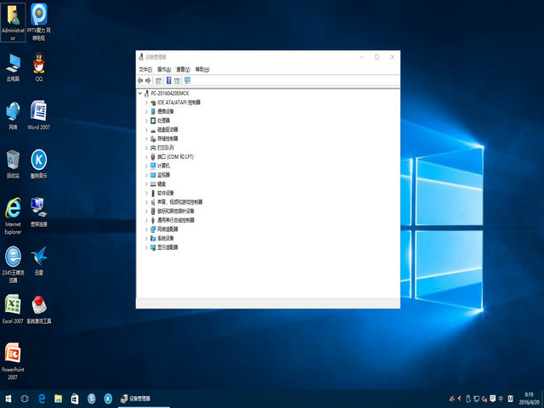Select the 系统激活工具 desktop icon

[x=39, y=309]
